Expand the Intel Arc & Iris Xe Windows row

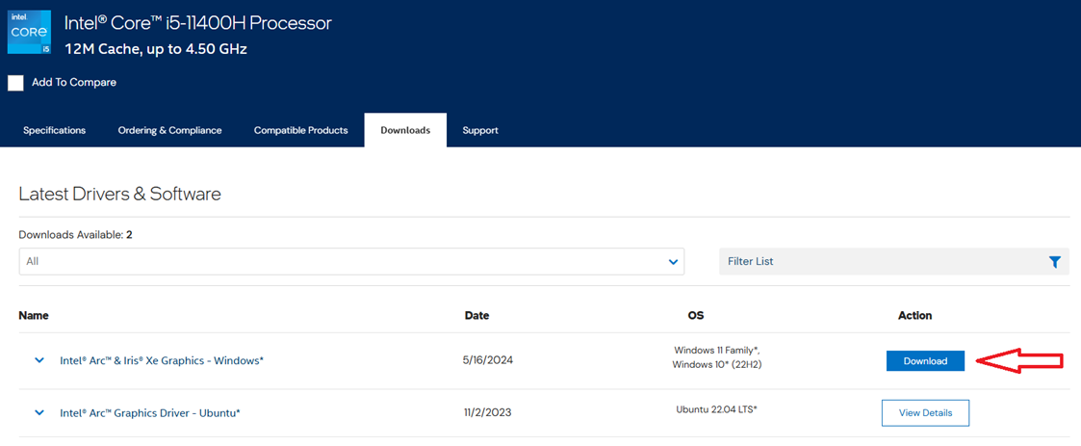pyautogui.click(x=39, y=360)
